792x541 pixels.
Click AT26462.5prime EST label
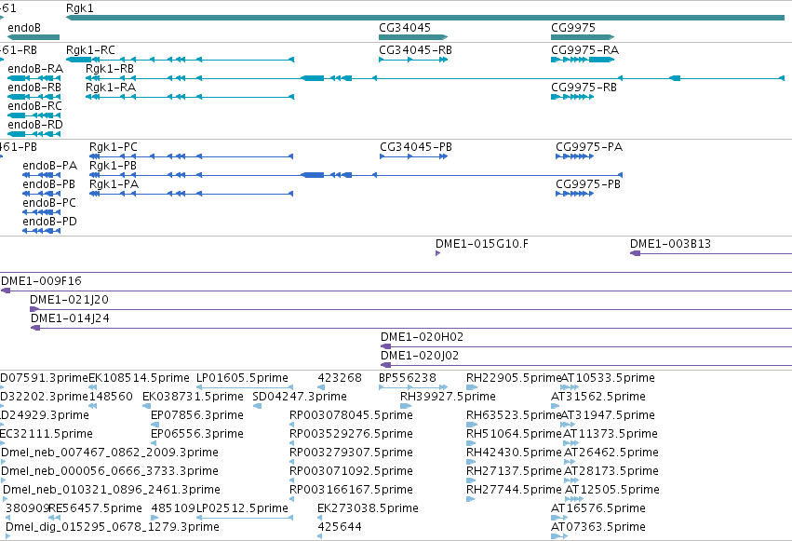point(611,453)
